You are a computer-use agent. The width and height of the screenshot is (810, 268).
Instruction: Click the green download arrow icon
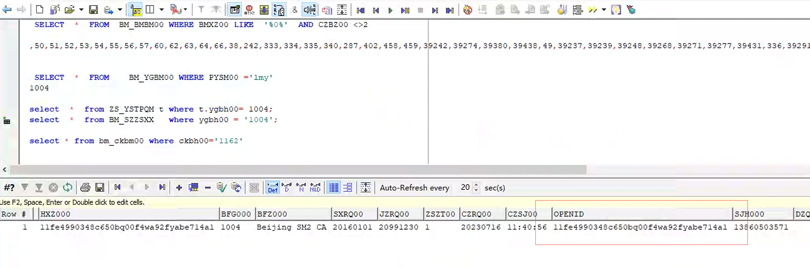click(x=264, y=10)
